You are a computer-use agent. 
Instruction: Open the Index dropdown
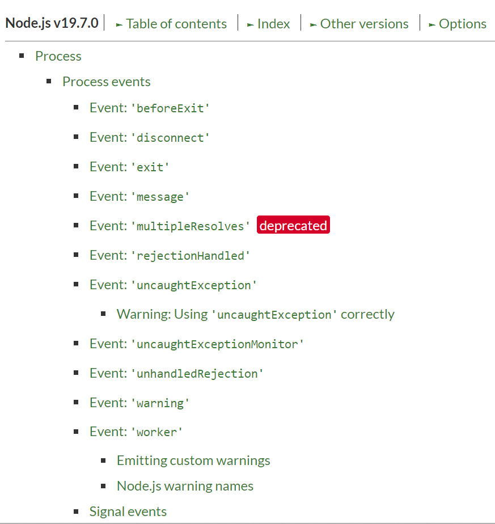click(x=268, y=24)
